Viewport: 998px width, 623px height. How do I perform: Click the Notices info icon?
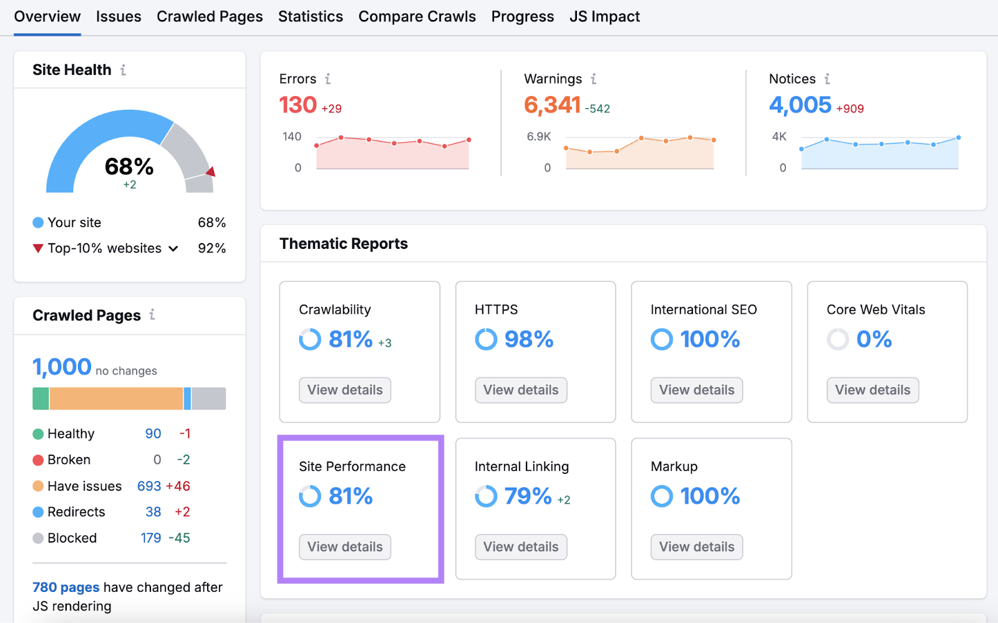coord(827,79)
